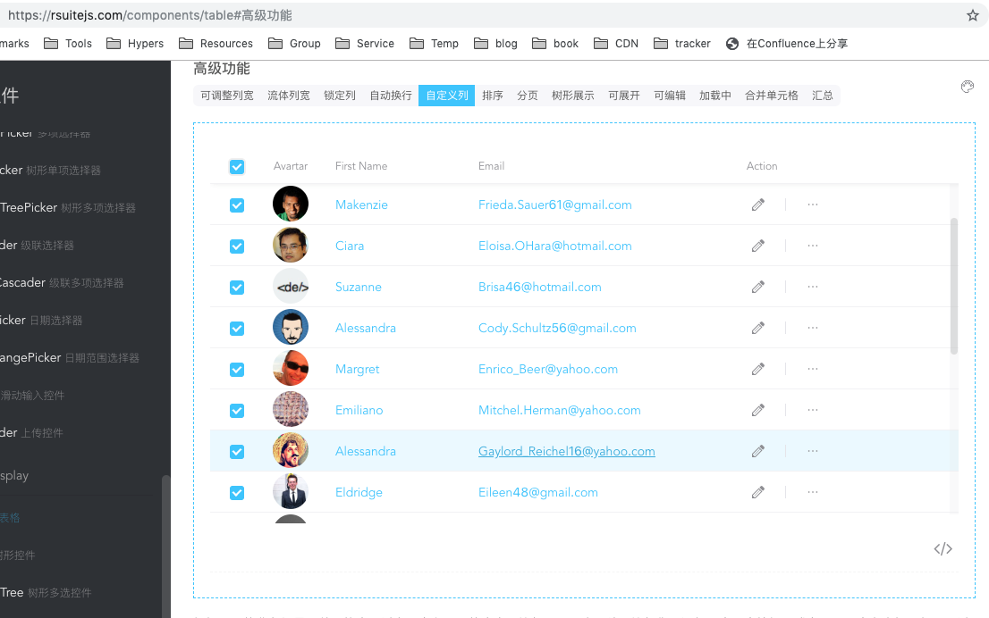Viewport: 989px width, 618px height.
Task: Open the ... action menu in Makenzie's row
Action: pyautogui.click(x=812, y=204)
